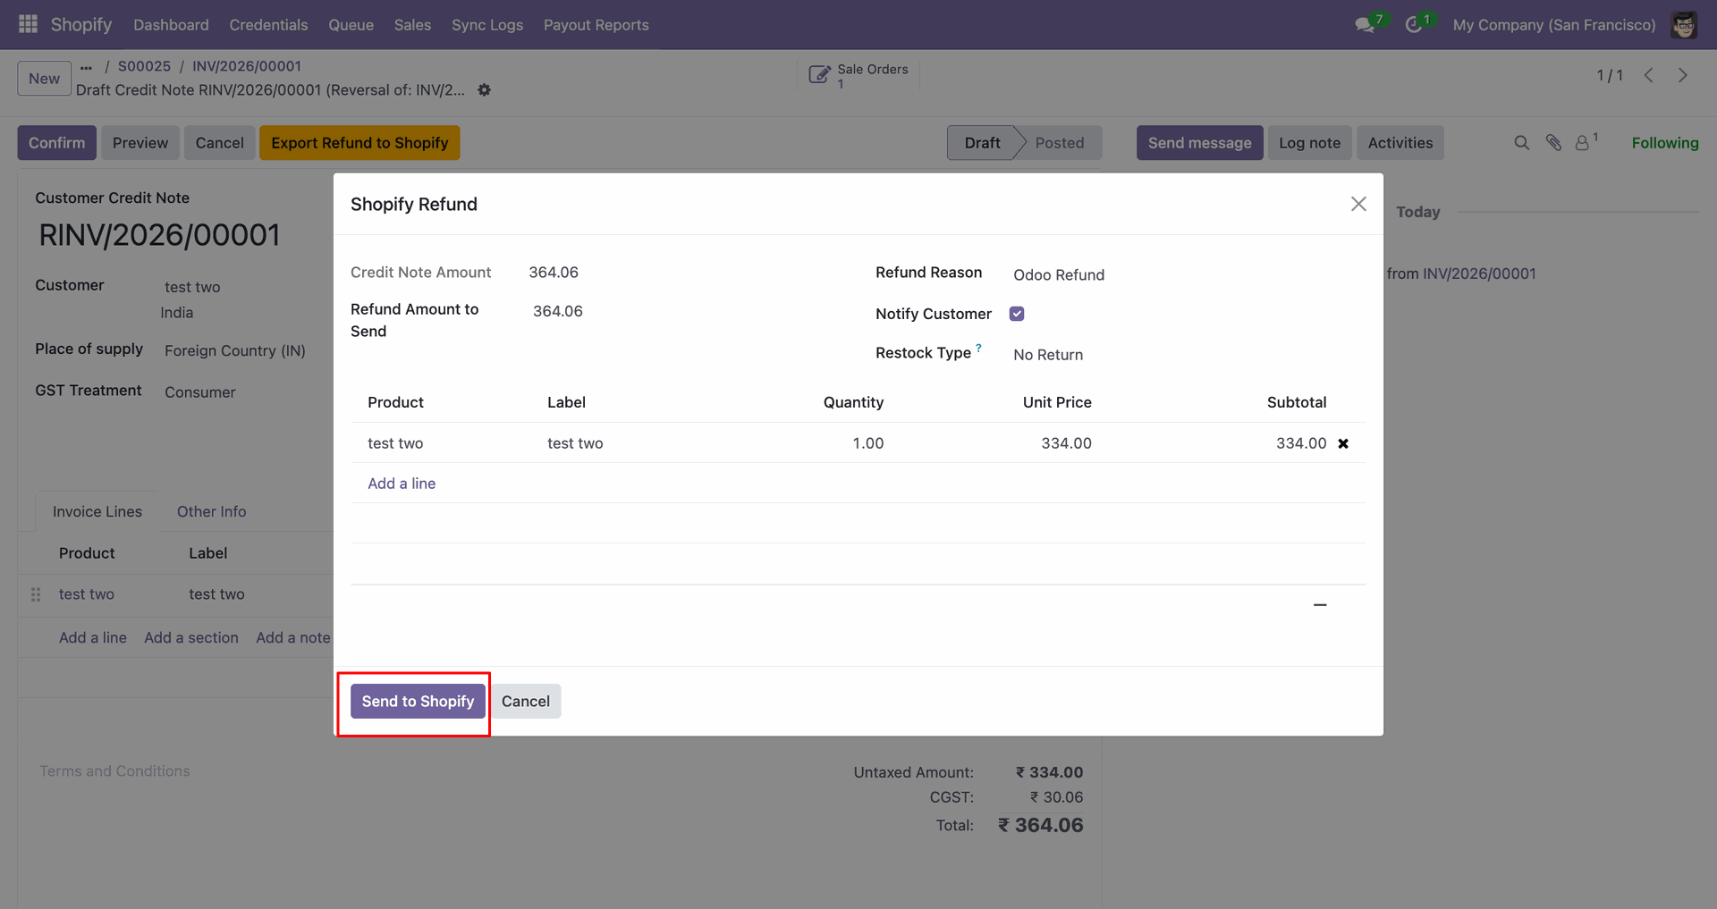
Task: Go to previous record arrow
Action: 1648,76
